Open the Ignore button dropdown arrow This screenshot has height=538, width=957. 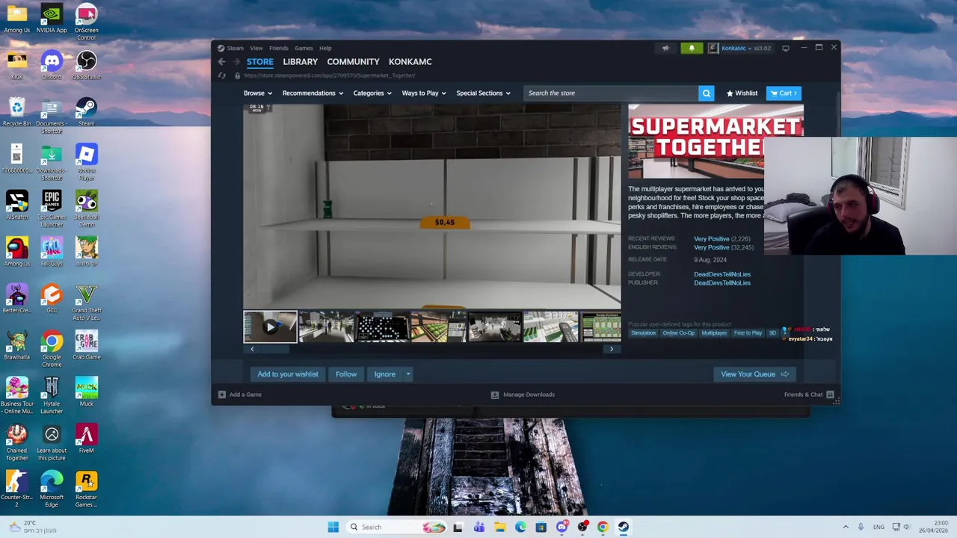(407, 374)
